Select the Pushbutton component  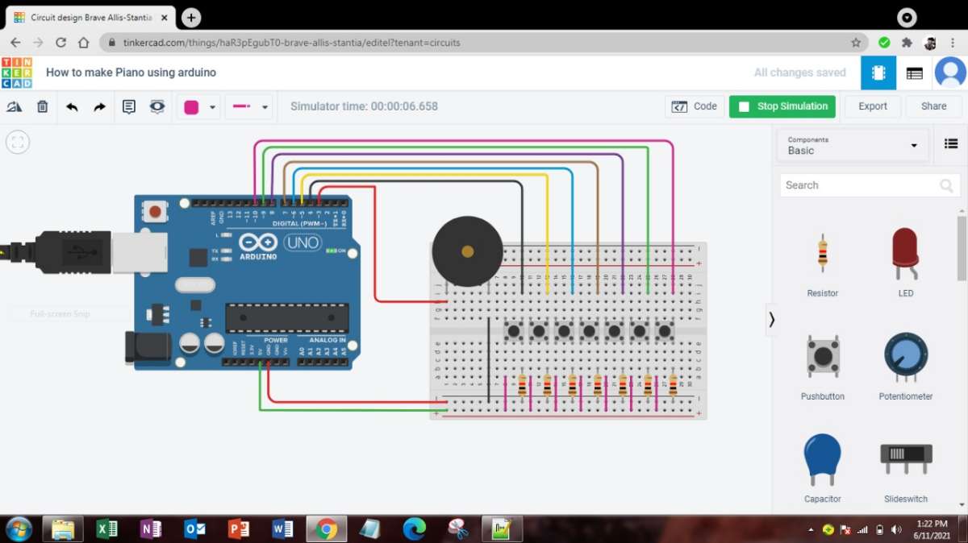click(x=822, y=367)
